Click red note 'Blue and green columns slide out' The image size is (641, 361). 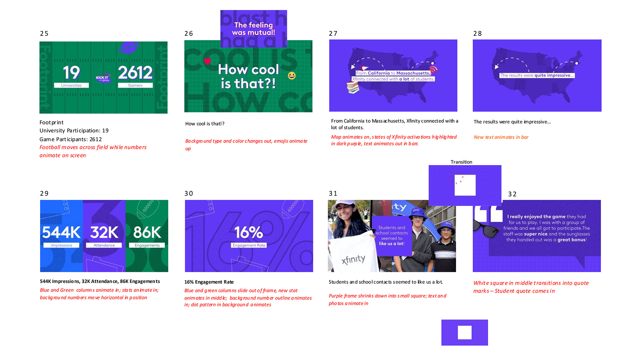[x=248, y=297]
